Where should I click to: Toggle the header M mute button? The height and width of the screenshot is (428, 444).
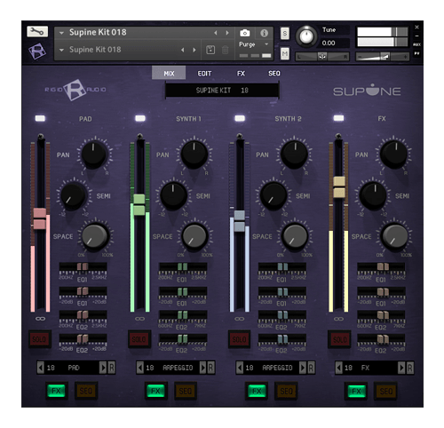click(284, 53)
